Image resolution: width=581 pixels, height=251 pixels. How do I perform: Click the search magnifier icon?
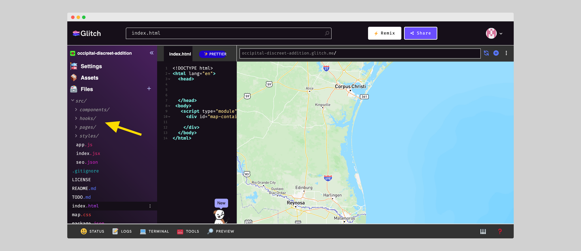(x=327, y=33)
